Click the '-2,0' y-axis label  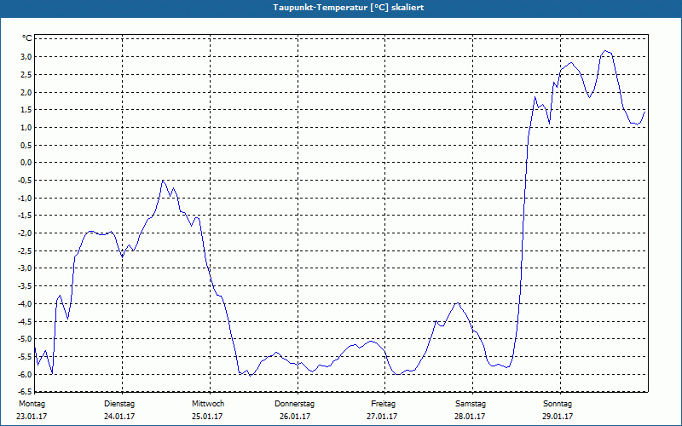tap(25, 233)
